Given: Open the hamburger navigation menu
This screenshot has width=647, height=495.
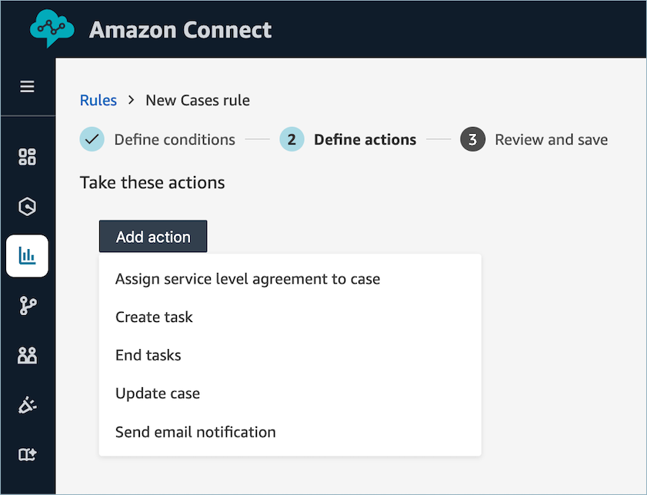Looking at the screenshot, I should [28, 87].
